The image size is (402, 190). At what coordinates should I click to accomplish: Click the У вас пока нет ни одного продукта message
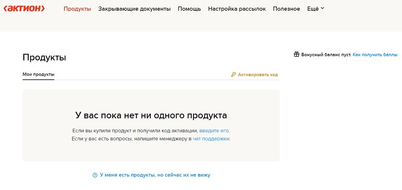pos(151,115)
